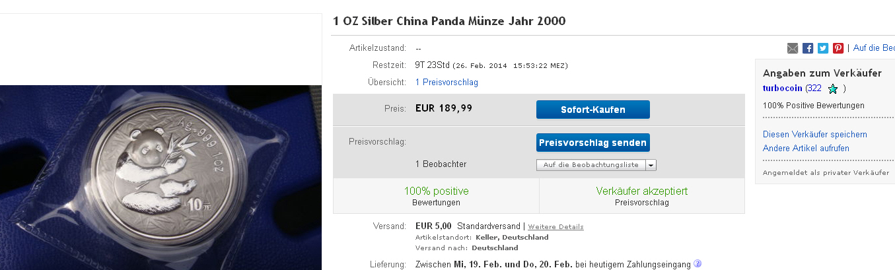Image resolution: width=895 pixels, height=270 pixels.
Task: Open Weitere Details shipping link
Action: point(555,227)
